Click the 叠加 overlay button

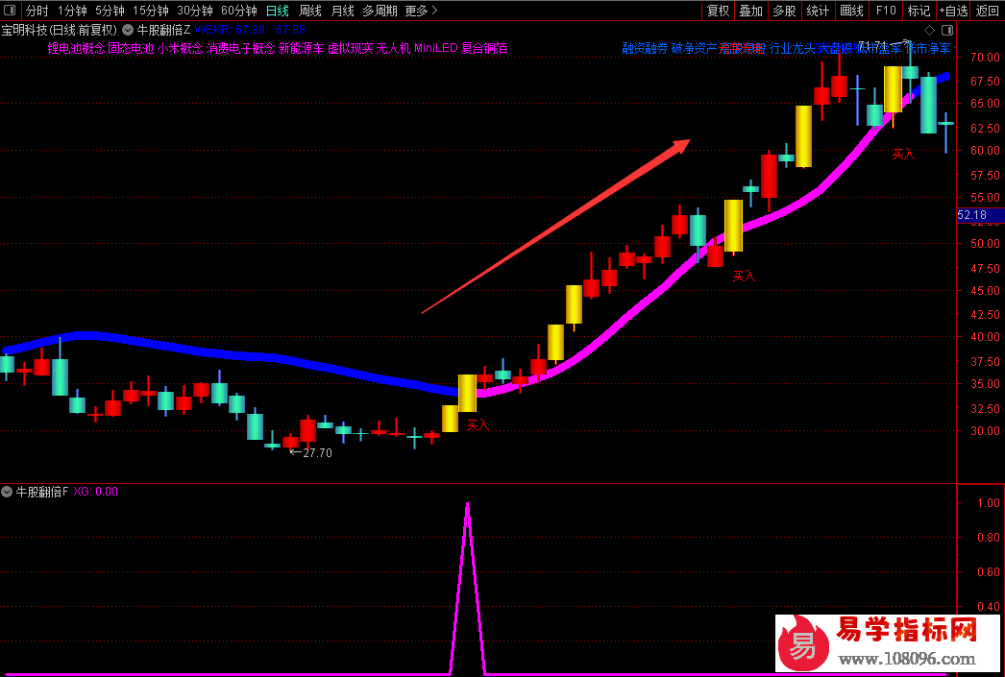(750, 11)
